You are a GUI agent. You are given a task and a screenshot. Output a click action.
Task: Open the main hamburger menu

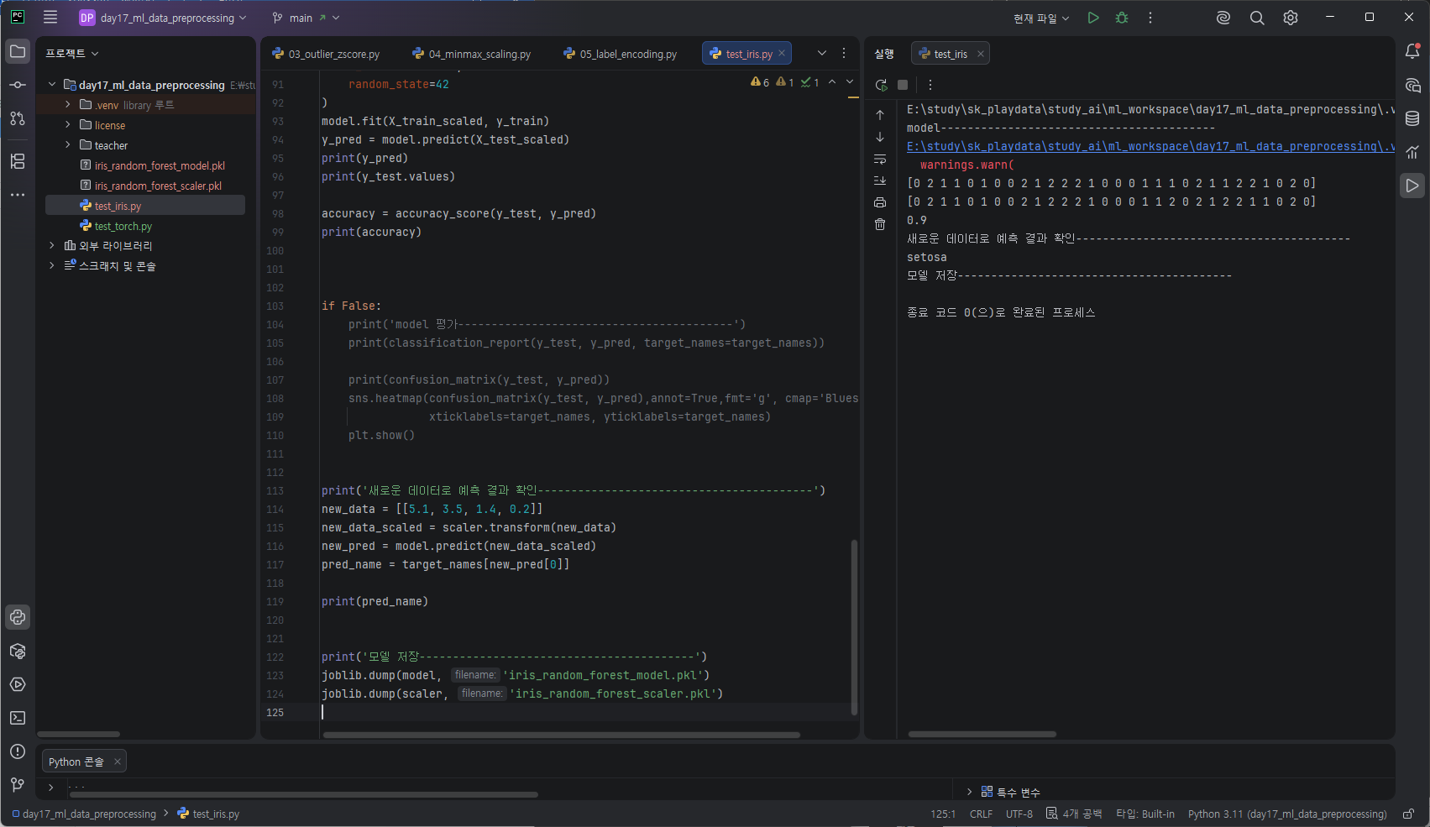pos(50,18)
